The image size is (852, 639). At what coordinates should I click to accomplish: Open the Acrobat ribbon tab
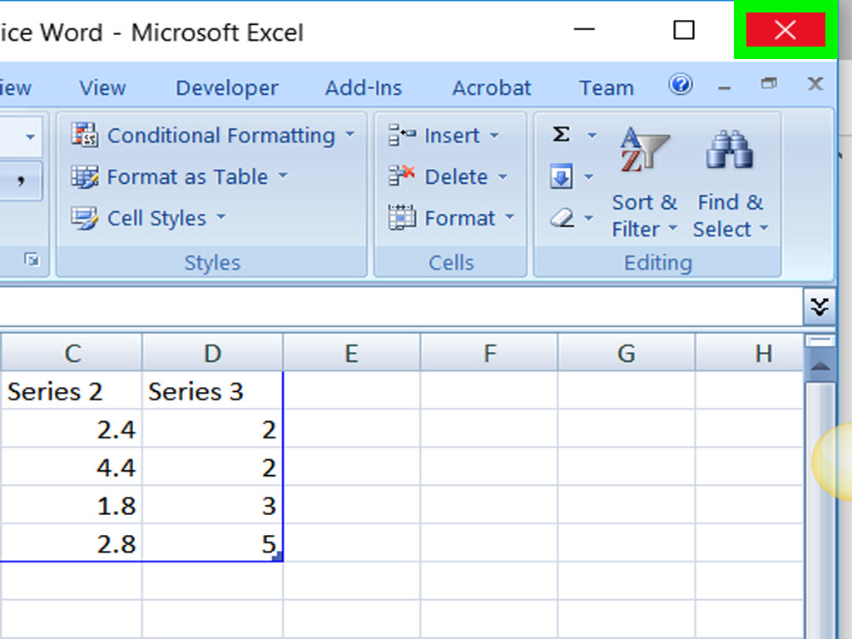click(491, 88)
